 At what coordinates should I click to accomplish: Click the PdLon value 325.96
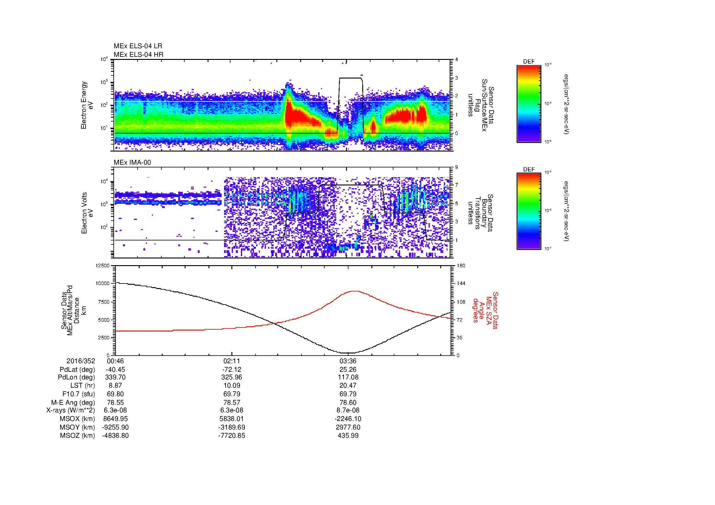(232, 377)
